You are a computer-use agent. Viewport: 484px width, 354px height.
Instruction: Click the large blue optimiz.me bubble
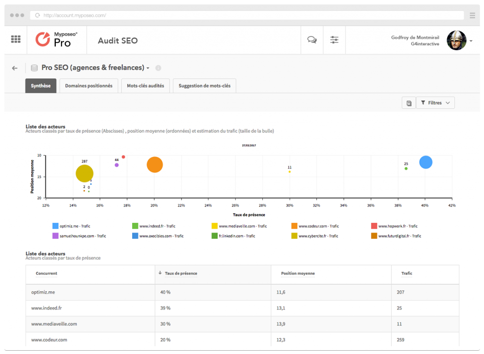(x=426, y=162)
